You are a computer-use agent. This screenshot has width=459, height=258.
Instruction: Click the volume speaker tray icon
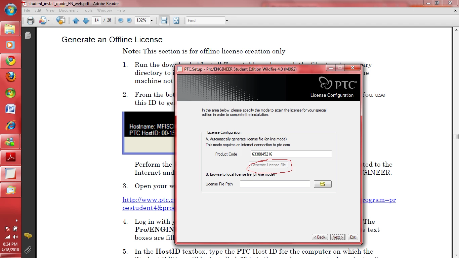[15, 237]
